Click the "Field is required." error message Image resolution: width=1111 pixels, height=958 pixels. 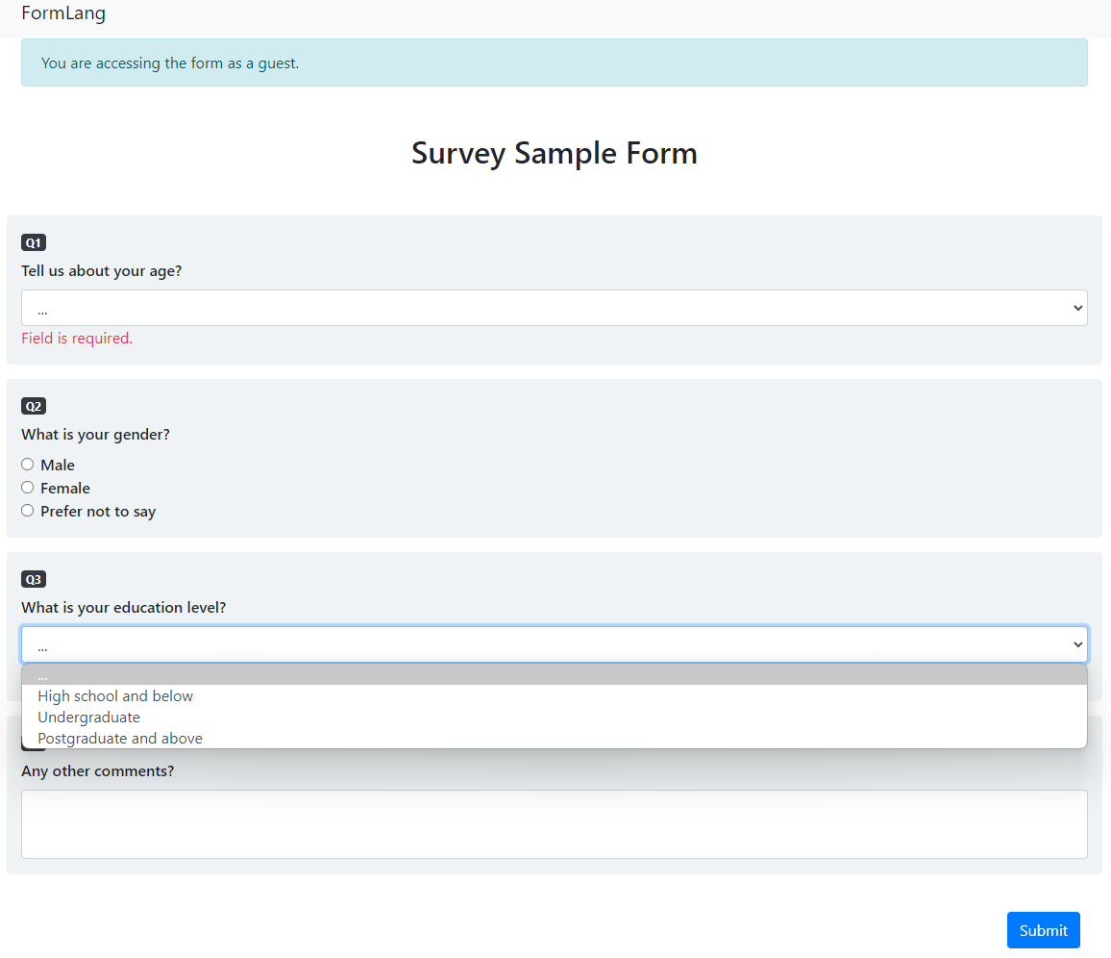pos(77,339)
